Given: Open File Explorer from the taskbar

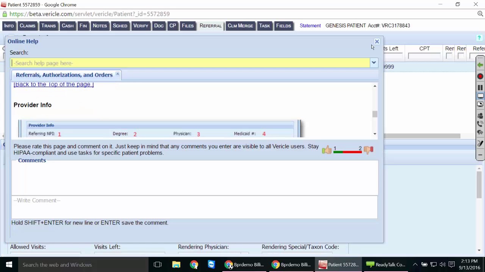Looking at the screenshot, I should [x=176, y=265].
